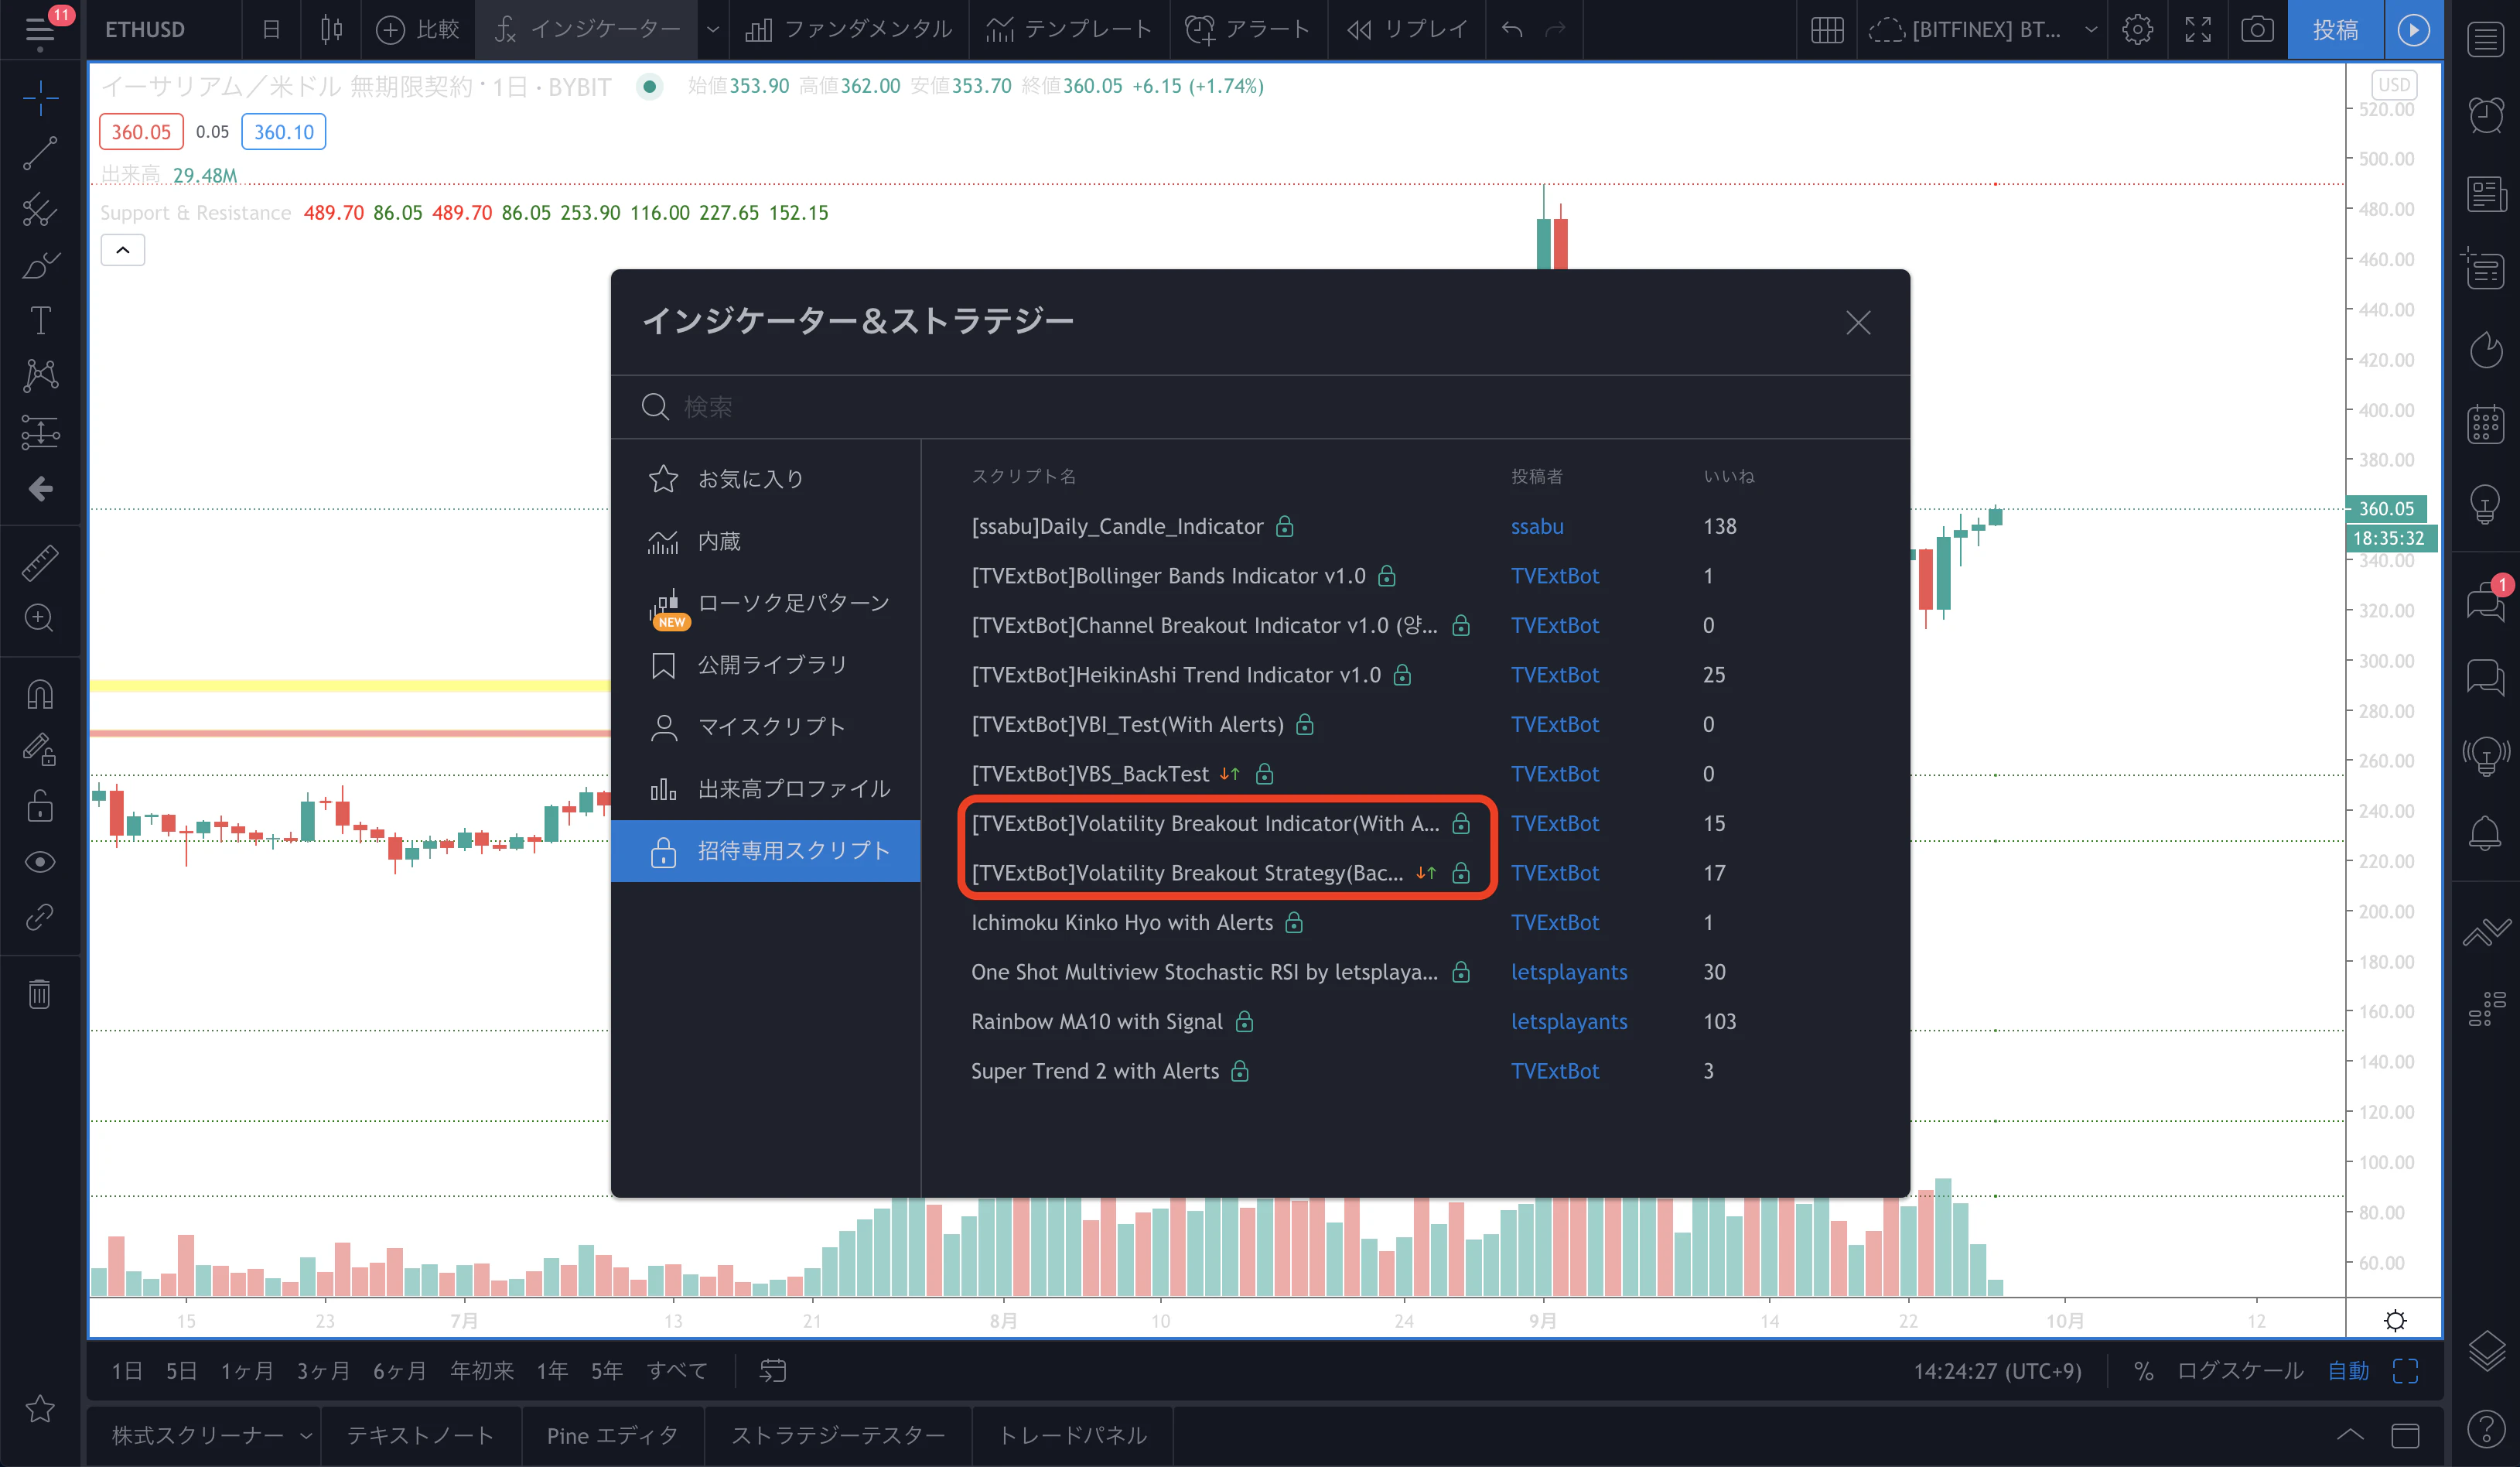Click the zoom in tool
Image resolution: width=2520 pixels, height=1467 pixels.
point(40,618)
